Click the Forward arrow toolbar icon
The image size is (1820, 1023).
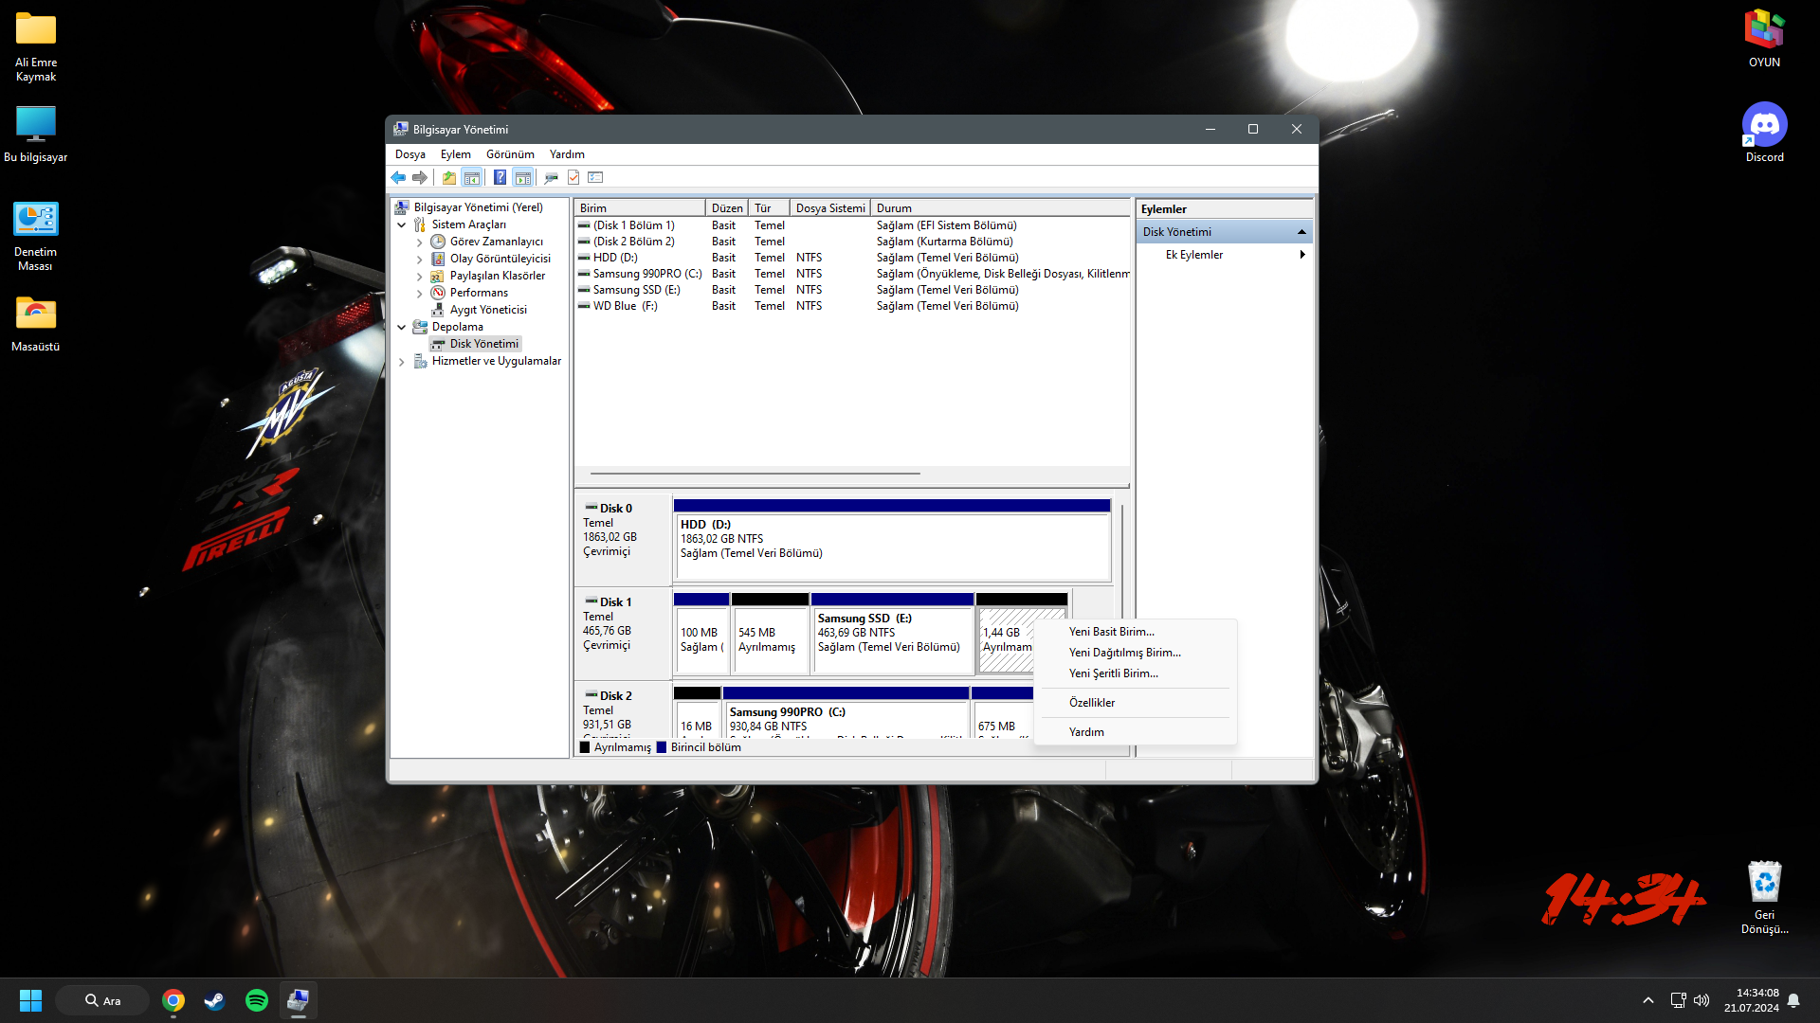tap(420, 177)
